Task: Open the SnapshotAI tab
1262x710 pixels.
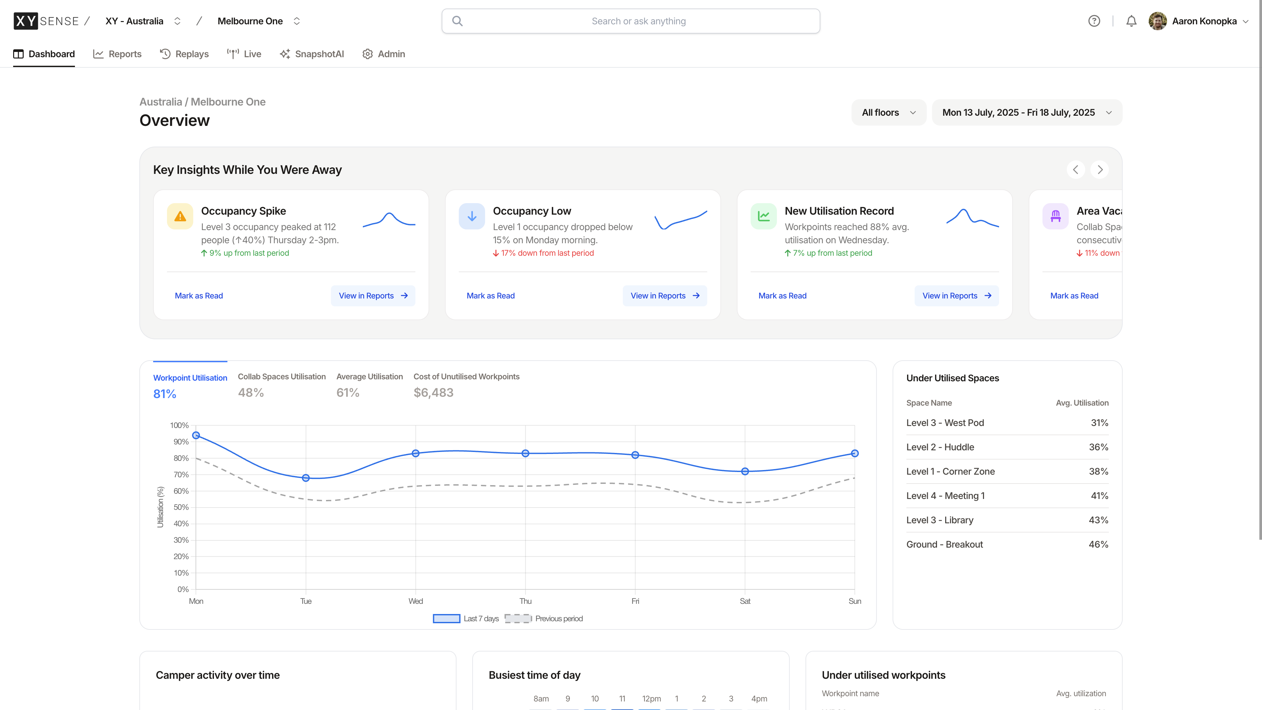Action: coord(312,54)
